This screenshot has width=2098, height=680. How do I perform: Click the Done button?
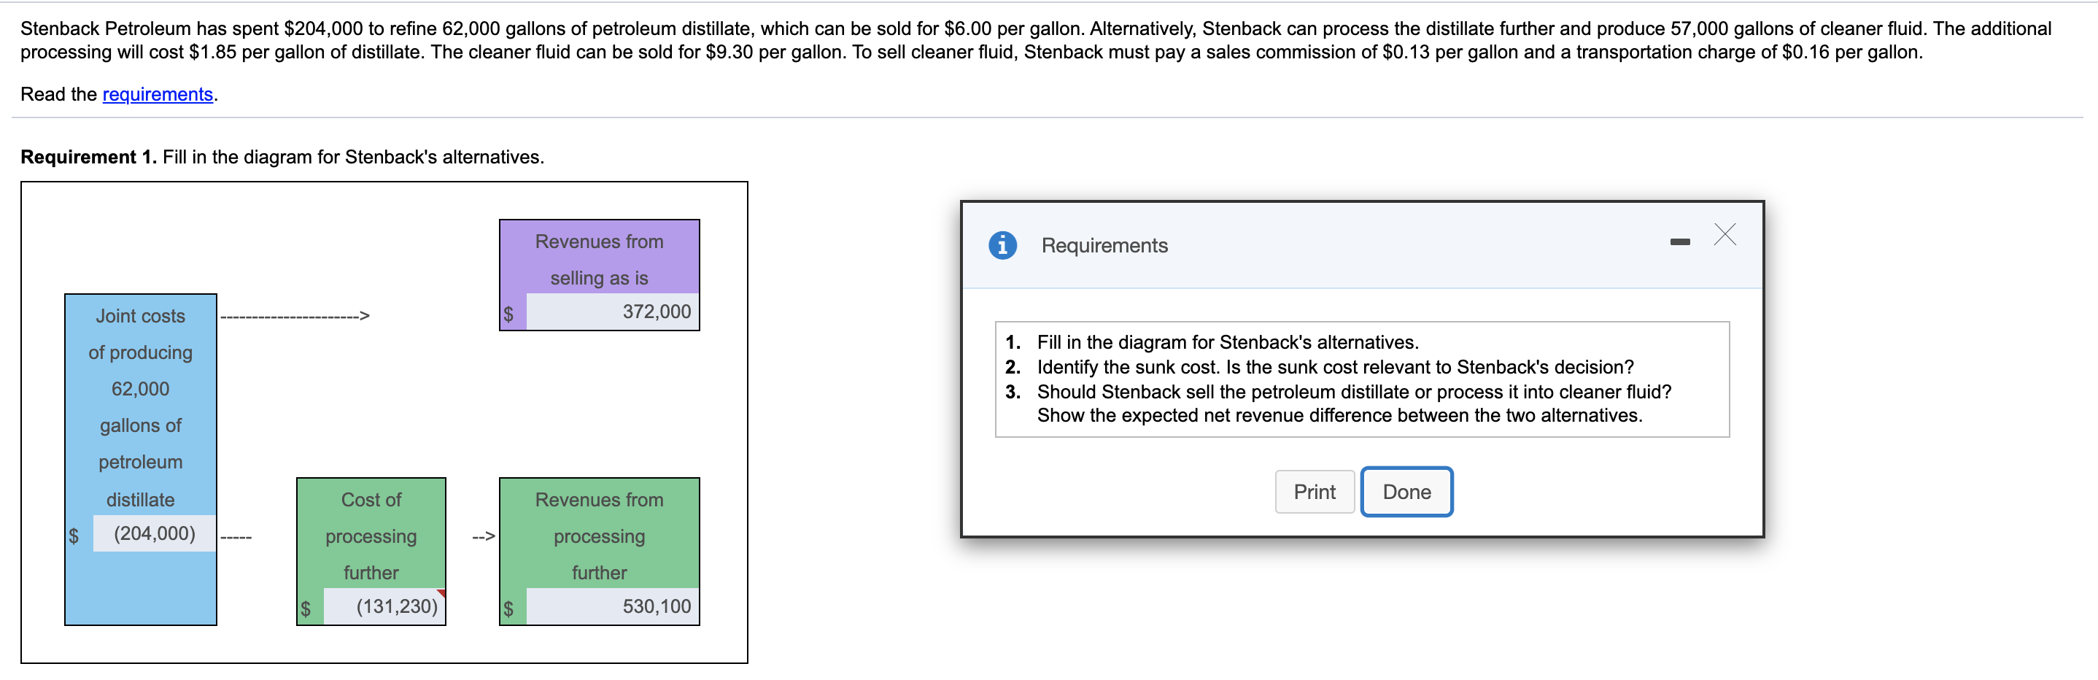click(1406, 491)
